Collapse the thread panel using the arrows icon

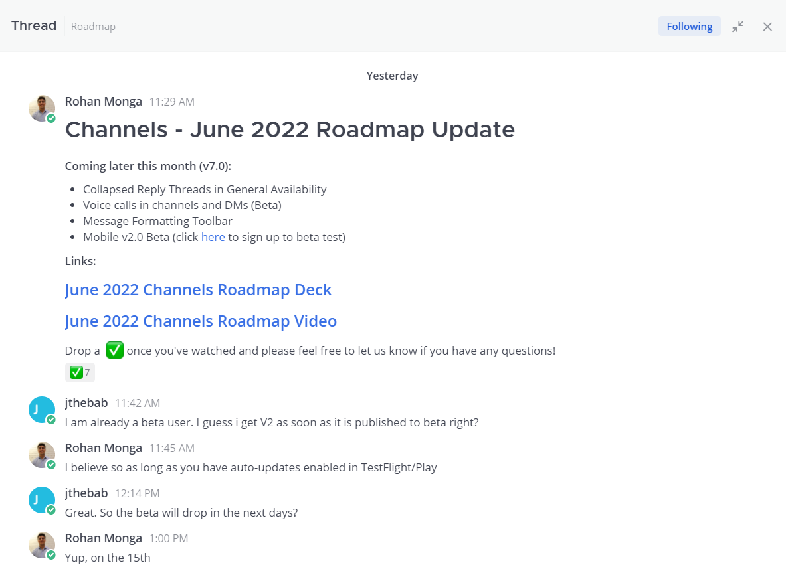coord(737,27)
